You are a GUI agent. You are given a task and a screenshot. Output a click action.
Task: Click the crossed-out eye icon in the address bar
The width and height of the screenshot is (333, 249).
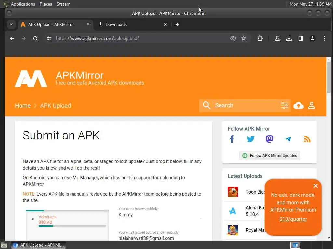[233, 38]
